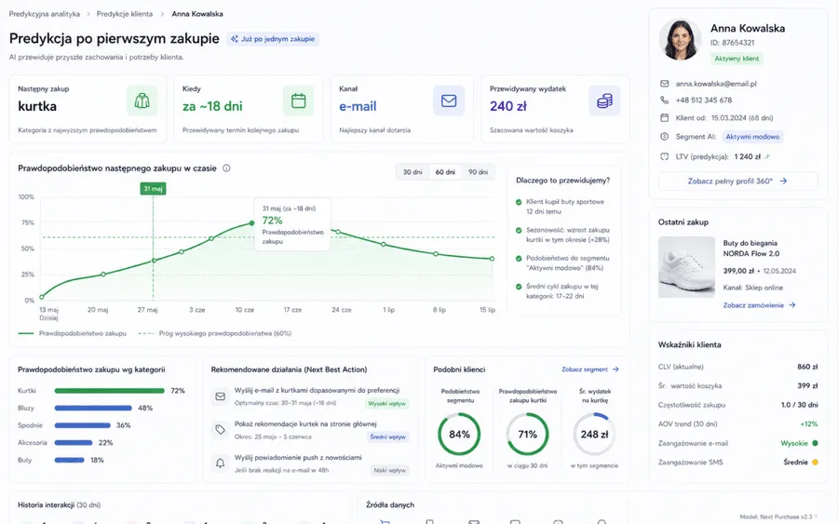Click the coins icon in Przewidywany wydatek card
838x524 pixels.
click(604, 101)
